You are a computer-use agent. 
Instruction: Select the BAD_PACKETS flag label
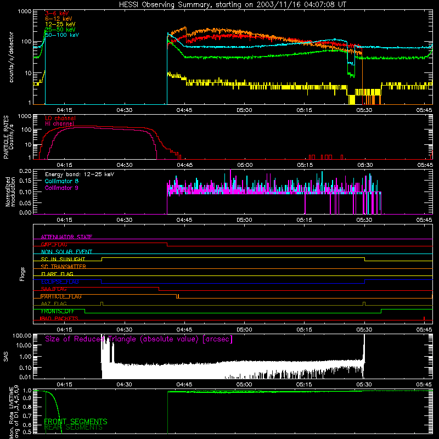click(x=59, y=319)
